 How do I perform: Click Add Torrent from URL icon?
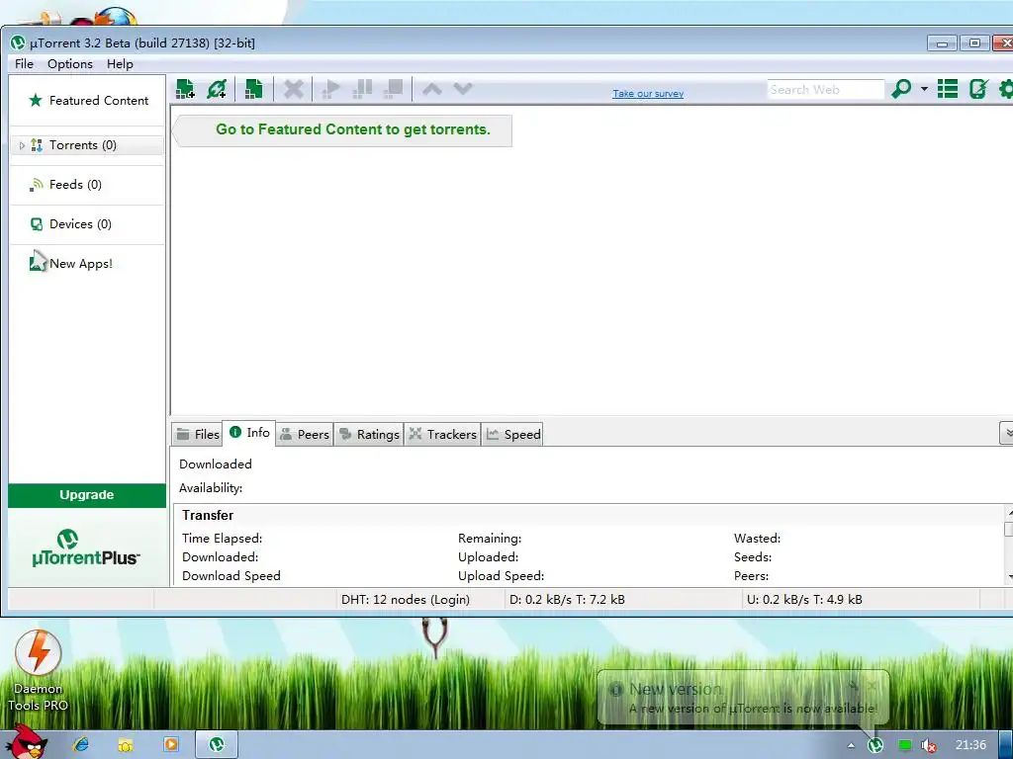tap(217, 89)
